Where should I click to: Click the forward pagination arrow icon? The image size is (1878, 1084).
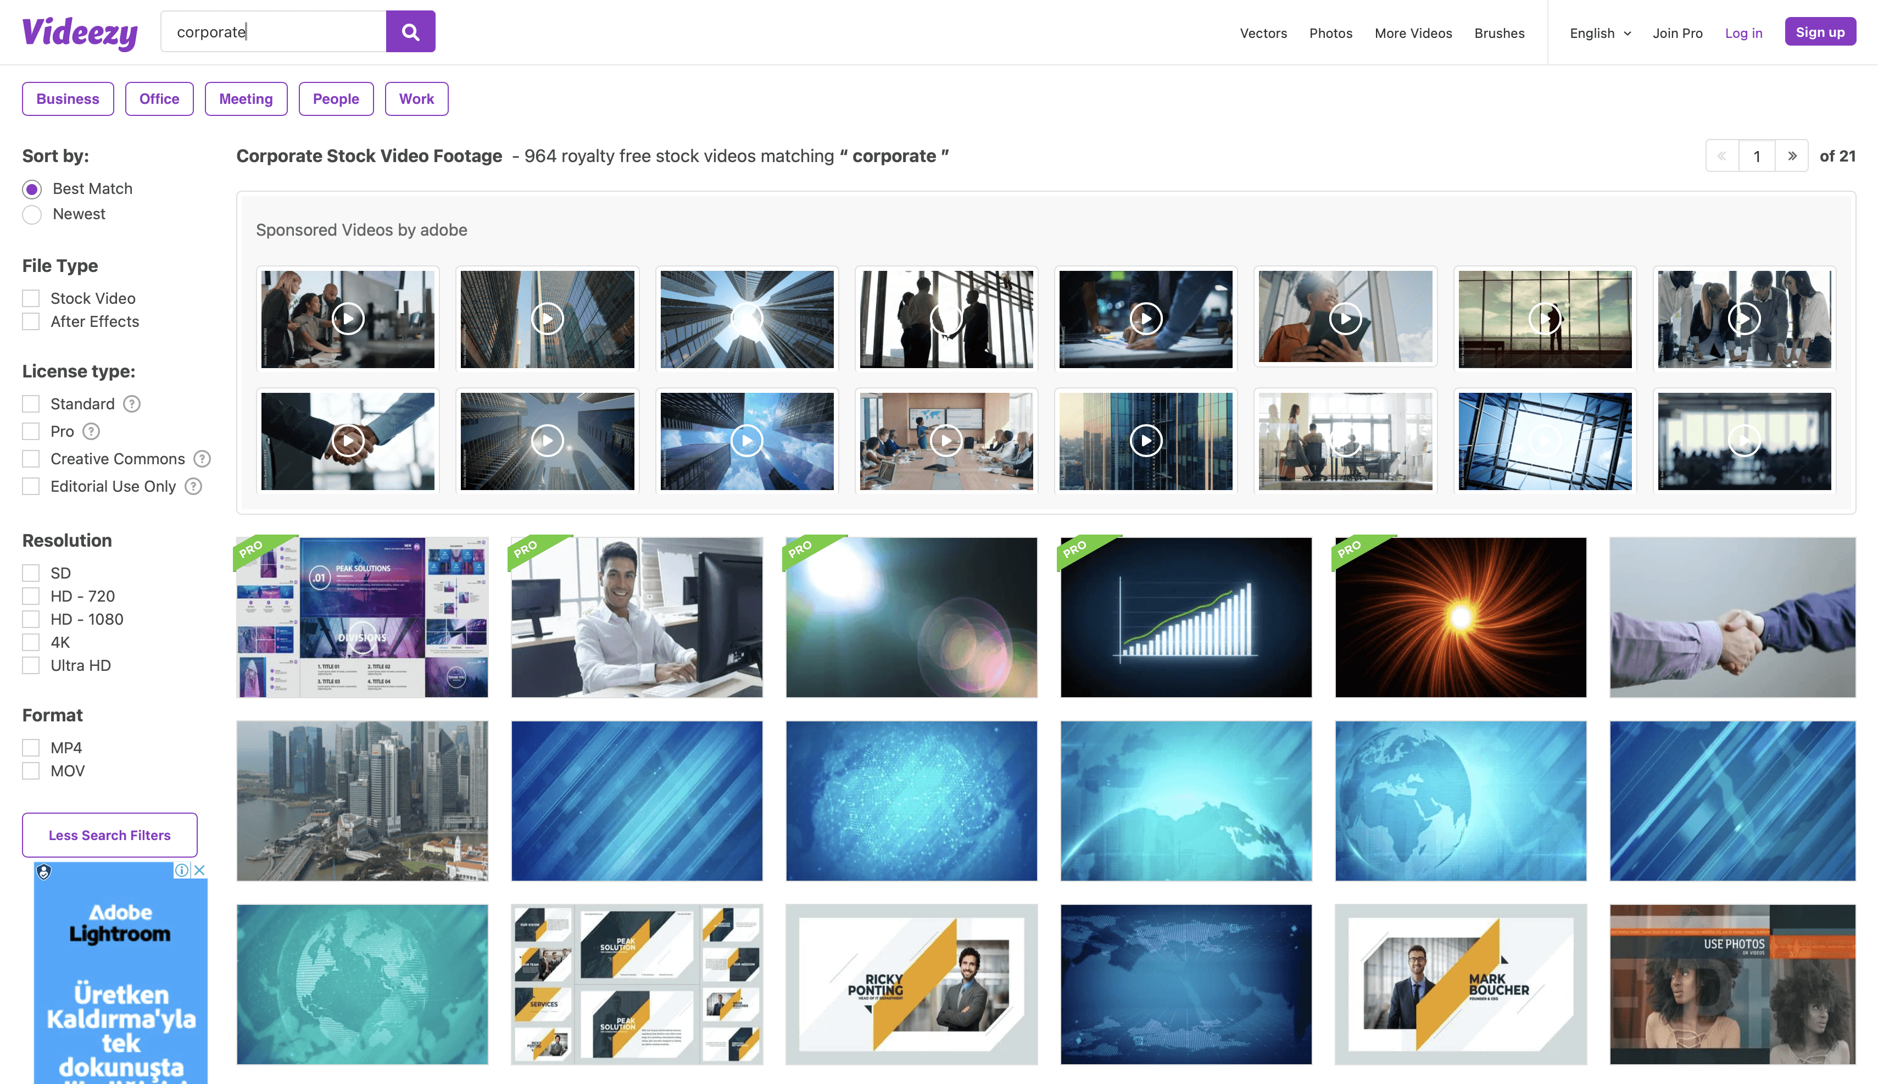tap(1793, 156)
